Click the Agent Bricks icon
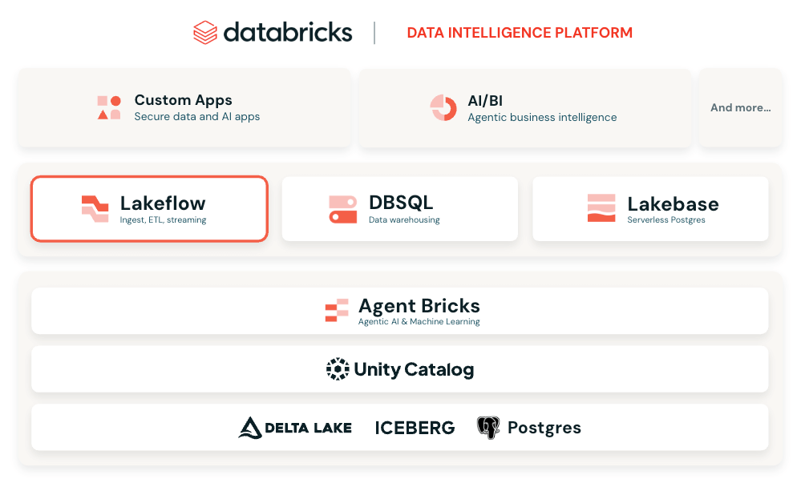Image resolution: width=805 pixels, height=483 pixels. point(337,311)
